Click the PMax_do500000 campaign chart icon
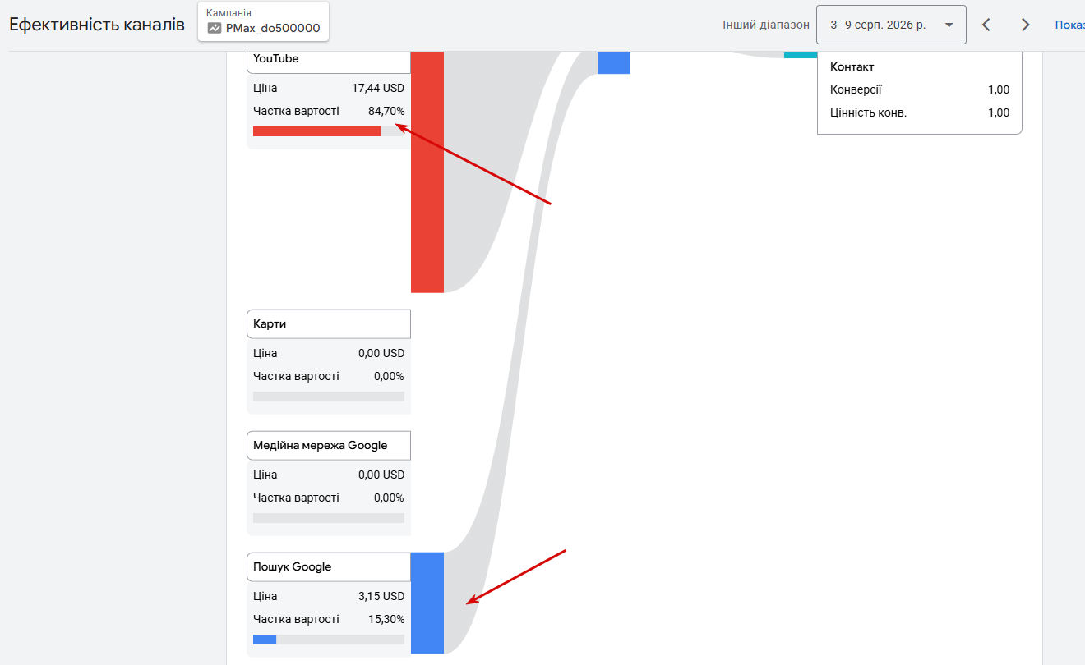 pos(215,28)
